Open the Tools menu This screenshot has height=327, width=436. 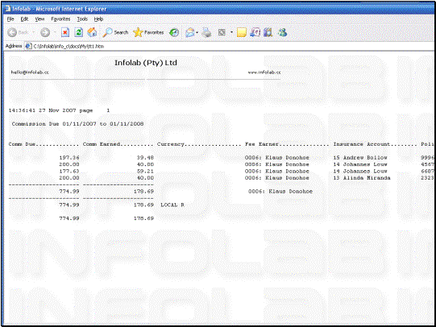tap(82, 19)
